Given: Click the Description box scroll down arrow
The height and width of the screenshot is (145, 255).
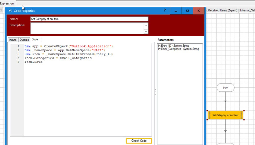Looking at the screenshot, I should click(146, 31).
